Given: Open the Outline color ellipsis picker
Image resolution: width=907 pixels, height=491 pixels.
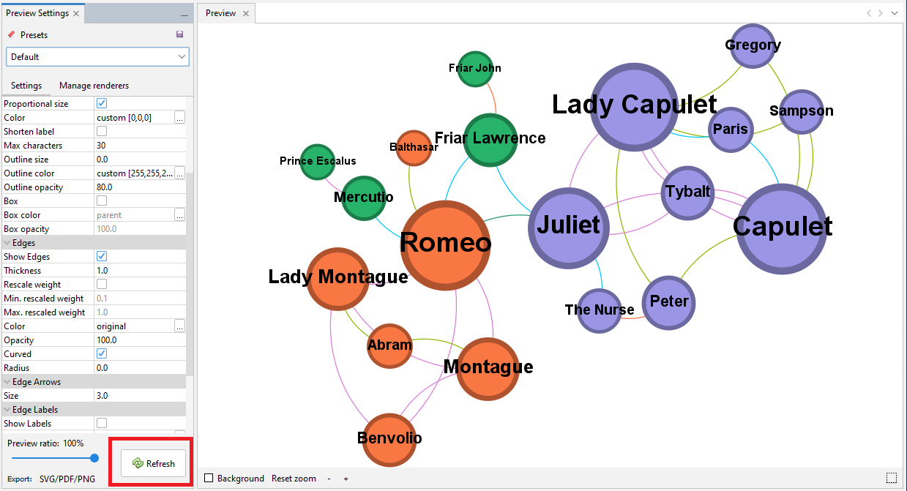Looking at the screenshot, I should [179, 173].
